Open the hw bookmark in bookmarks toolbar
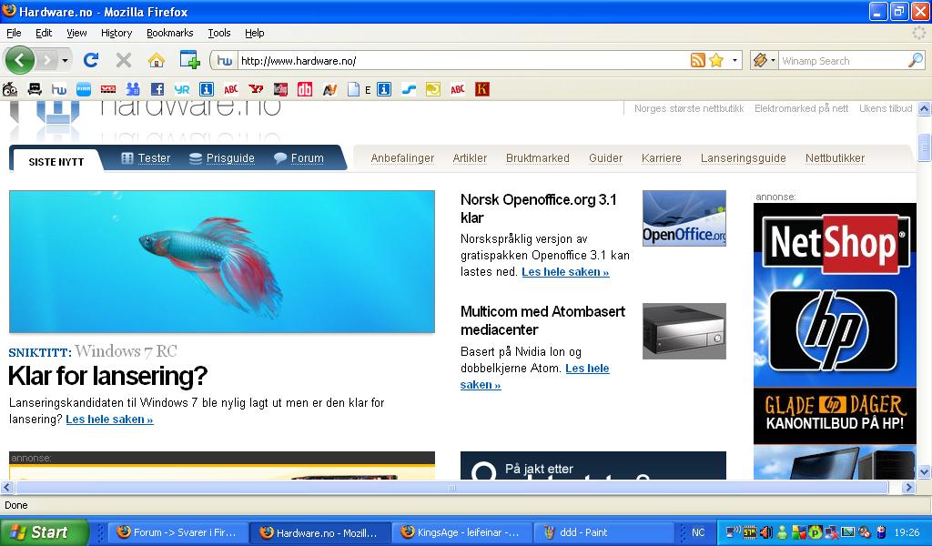 tap(59, 90)
